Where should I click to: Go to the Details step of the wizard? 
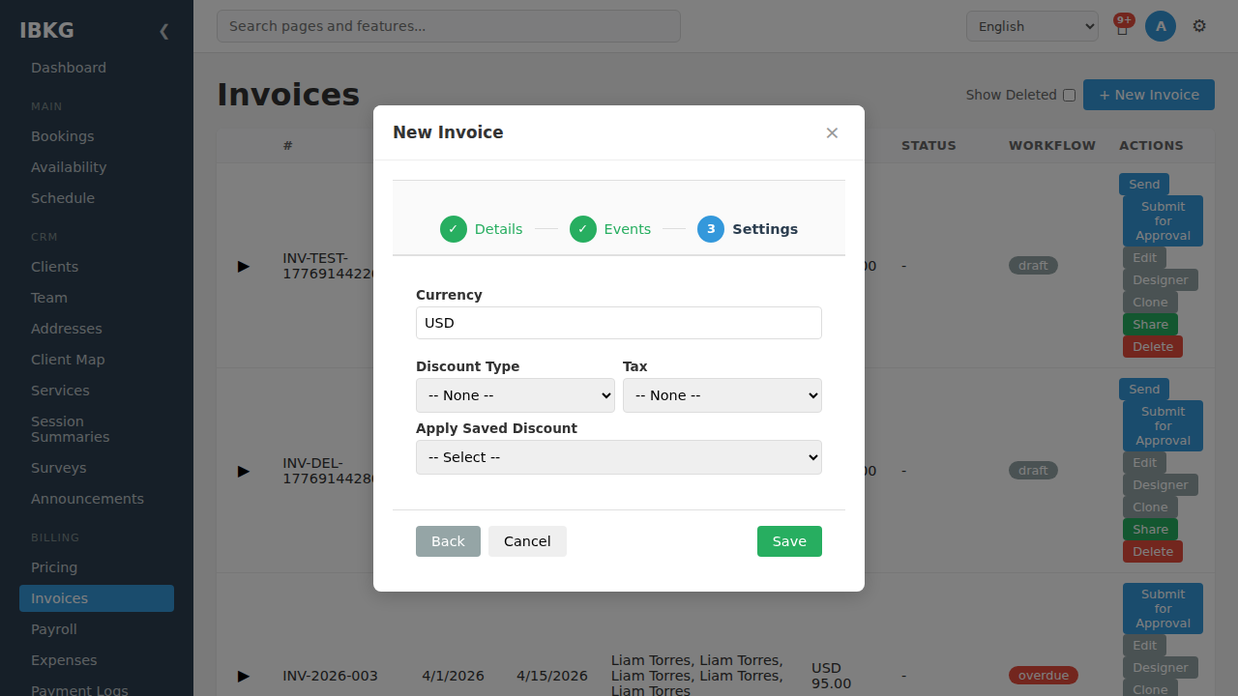click(481, 229)
